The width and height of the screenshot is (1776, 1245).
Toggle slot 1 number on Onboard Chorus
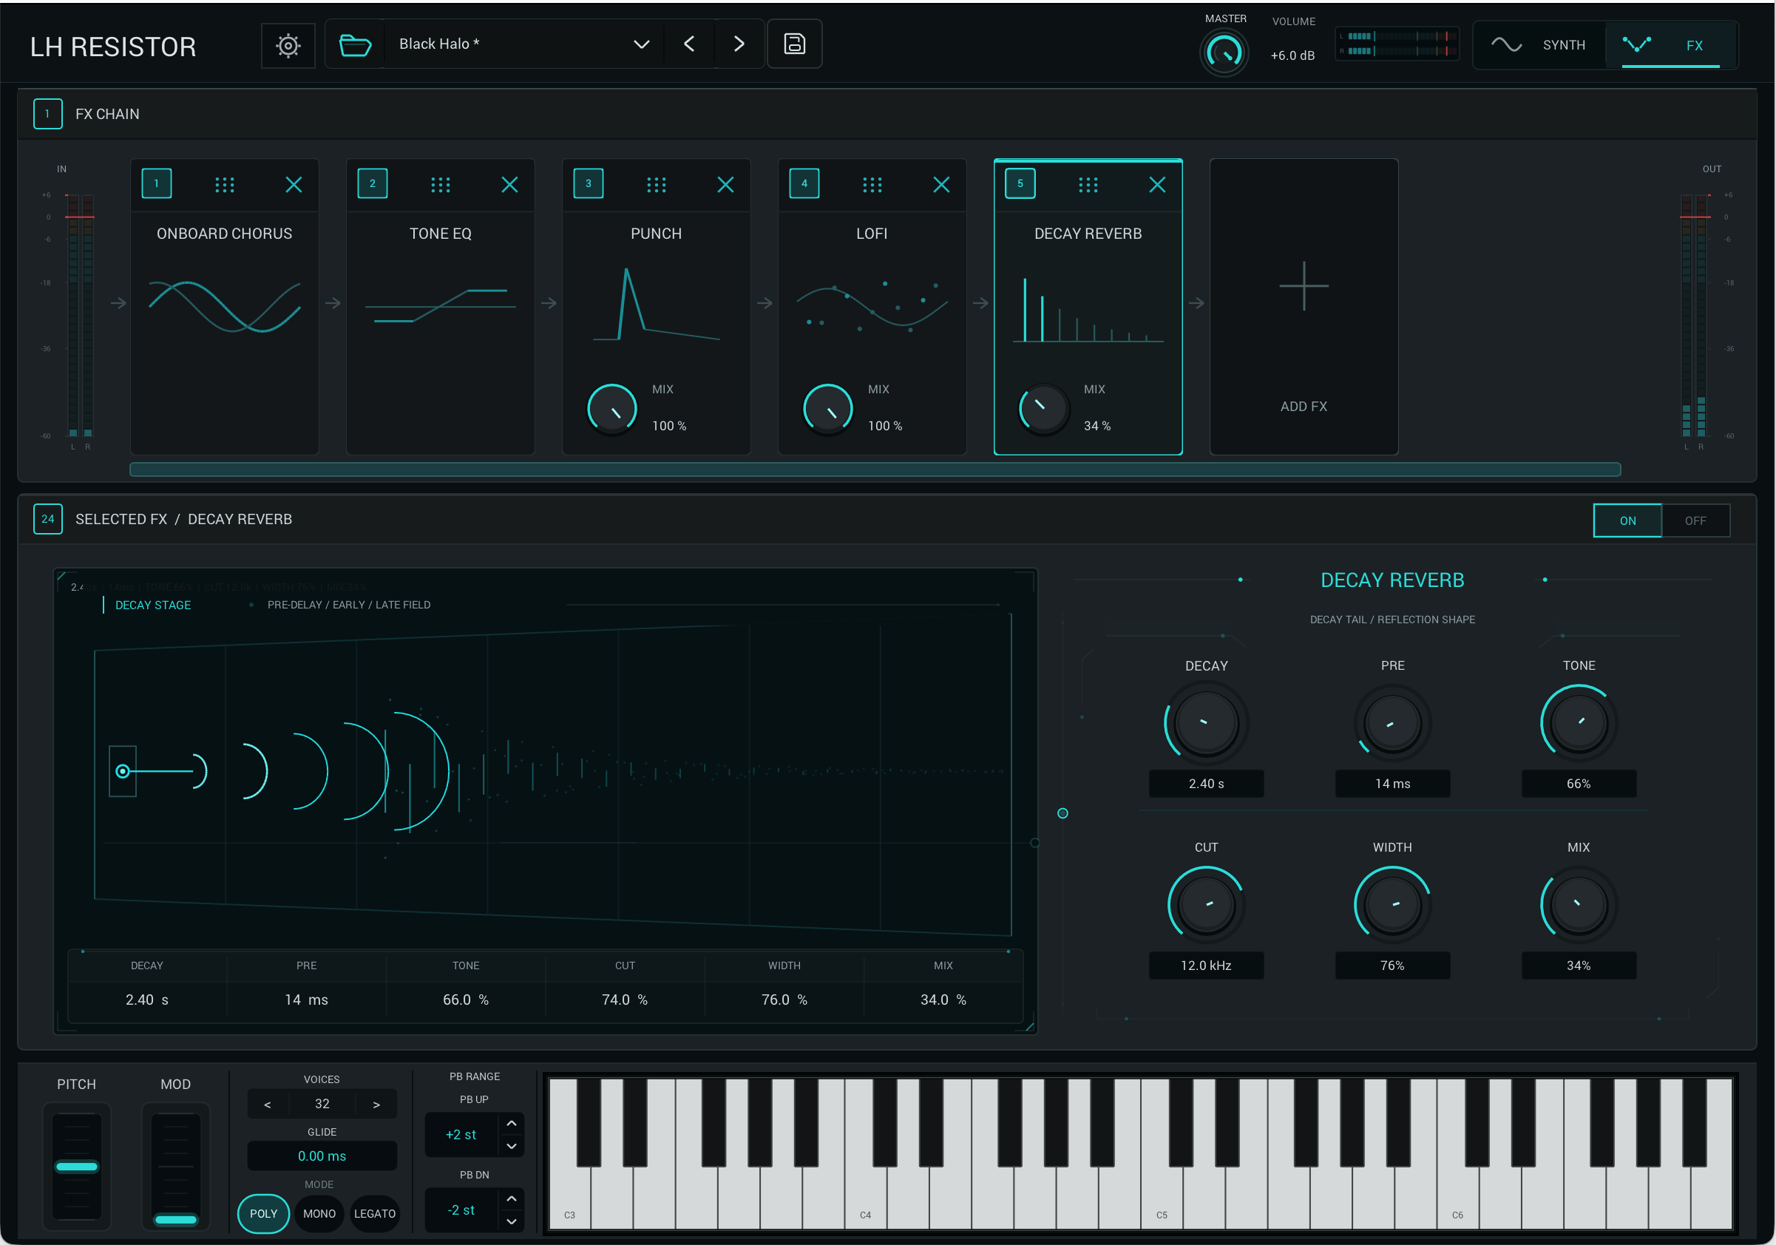point(156,183)
